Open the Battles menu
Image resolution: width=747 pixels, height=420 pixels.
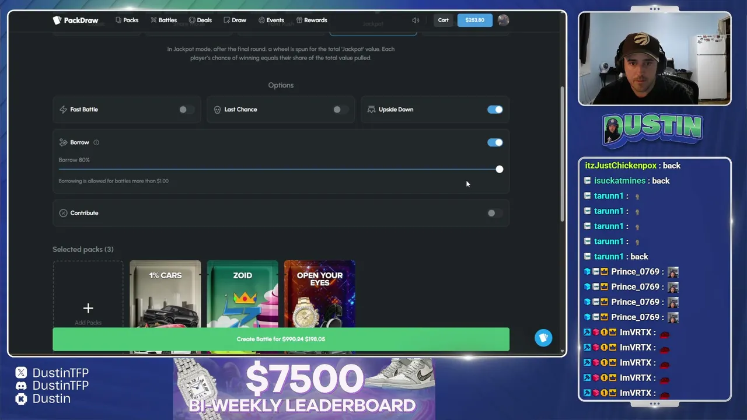coord(163,20)
